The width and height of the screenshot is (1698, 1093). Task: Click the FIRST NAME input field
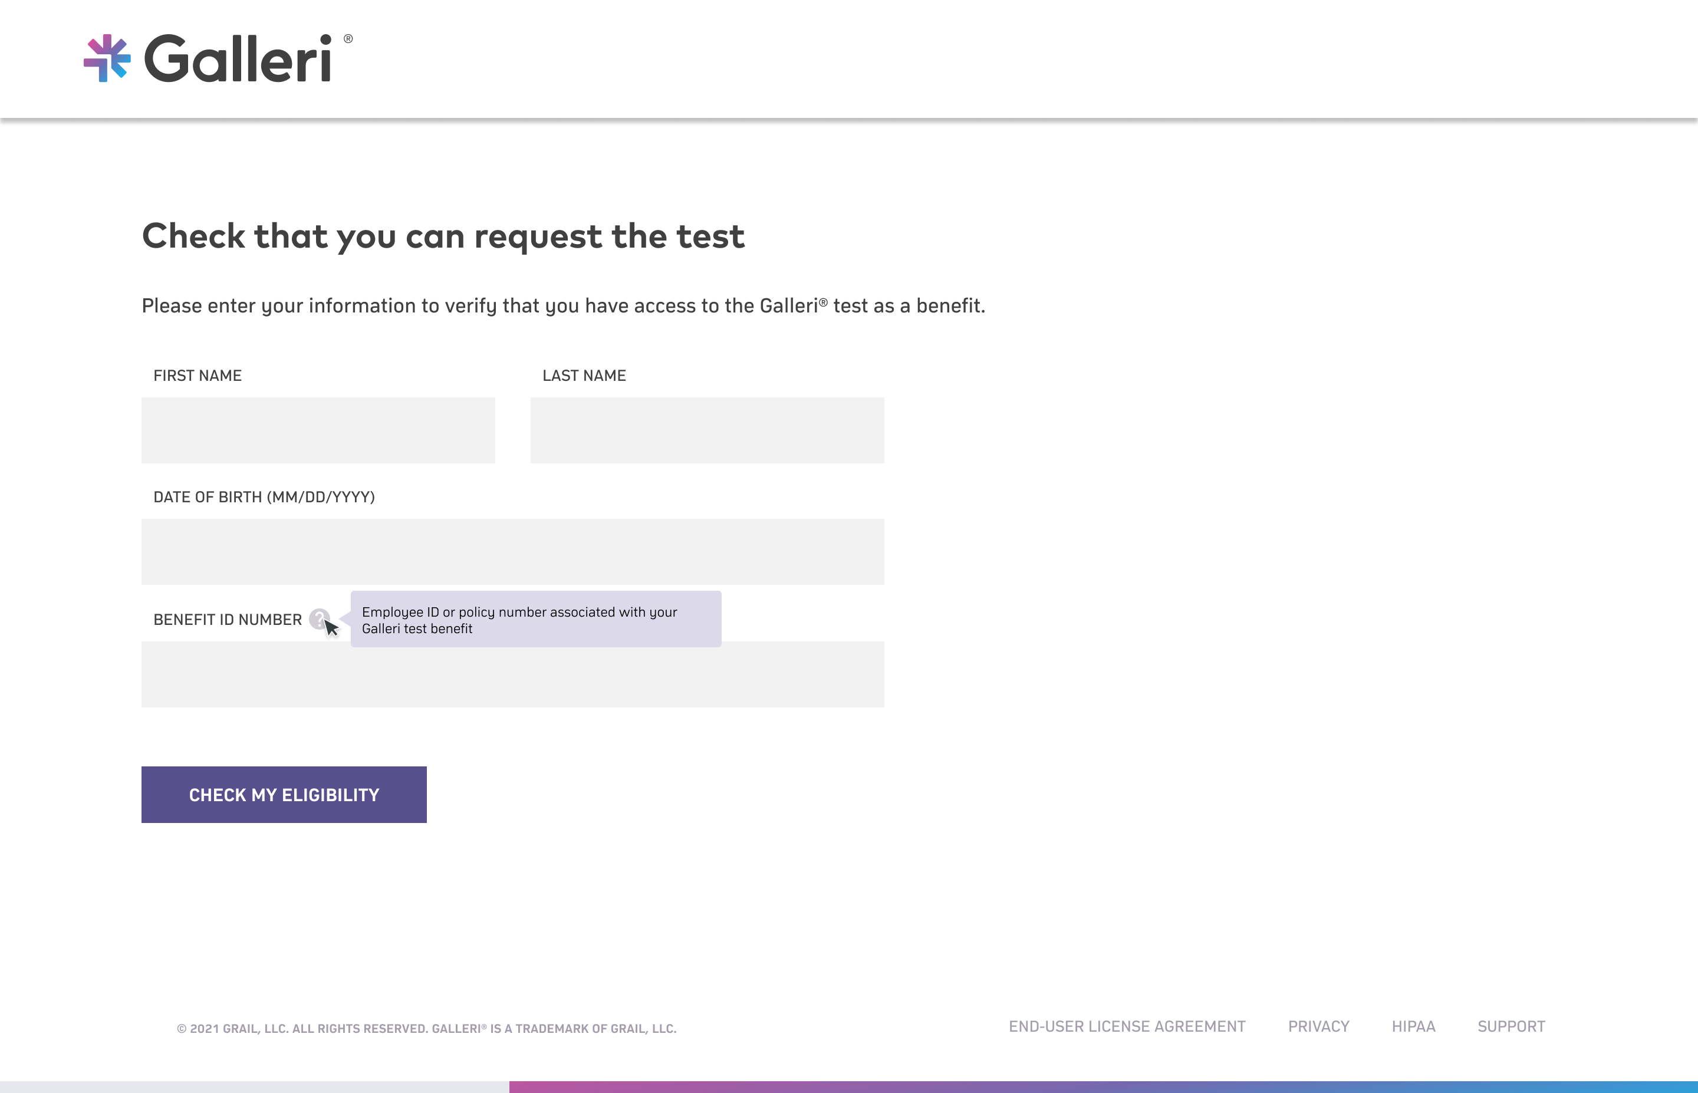pyautogui.click(x=318, y=429)
